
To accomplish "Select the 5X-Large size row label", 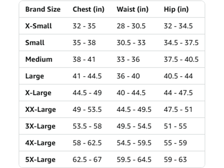I will pos(40,160).
